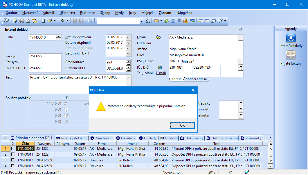308x175 pixels.
Task: Click the IBAN toolbar icon
Action: pyautogui.click(x=192, y=21)
